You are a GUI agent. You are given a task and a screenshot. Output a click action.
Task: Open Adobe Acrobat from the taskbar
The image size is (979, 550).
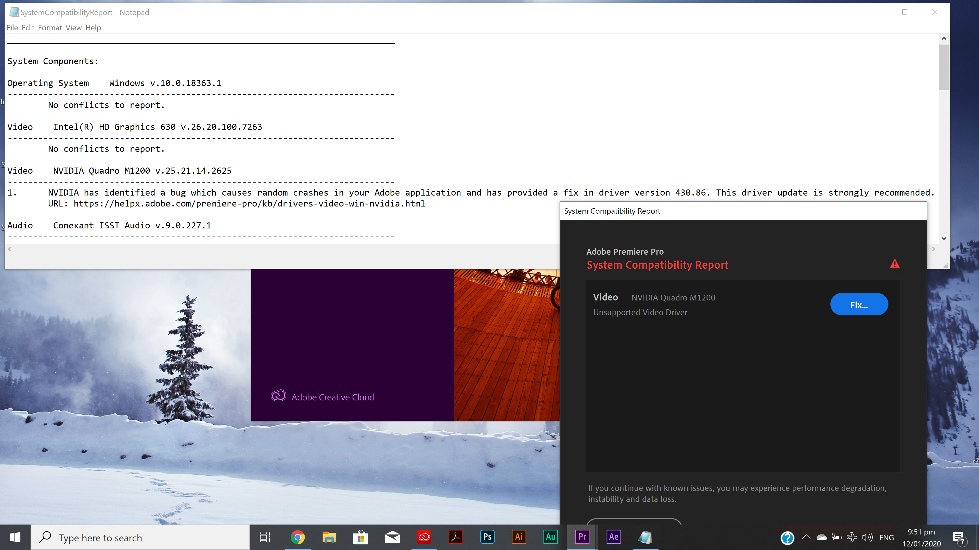(456, 537)
